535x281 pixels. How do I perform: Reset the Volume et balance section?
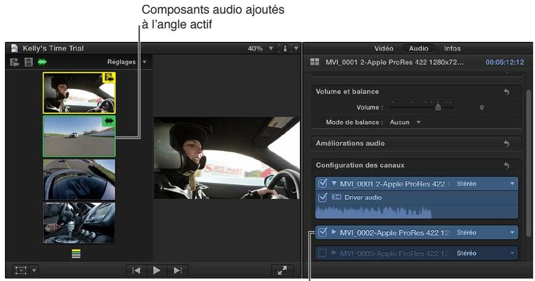tap(507, 92)
